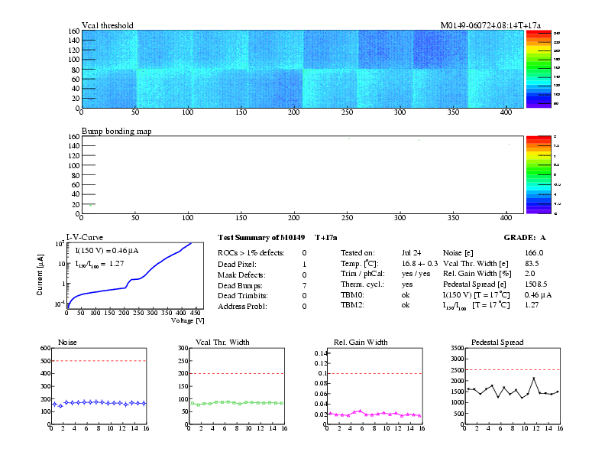Click the GRADE: A label
Viewport: 605px width, 468px height.
pyautogui.click(x=524, y=239)
